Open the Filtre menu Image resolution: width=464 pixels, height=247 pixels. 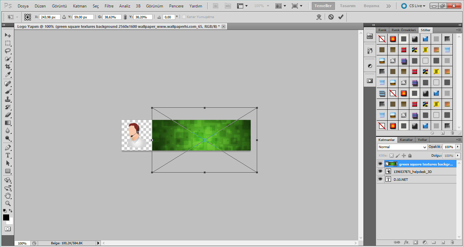click(x=109, y=6)
